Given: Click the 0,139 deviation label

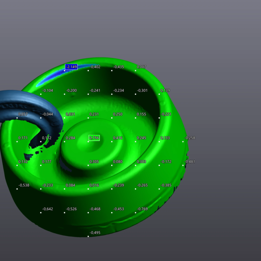Looking at the screenshot, I should (165, 90).
